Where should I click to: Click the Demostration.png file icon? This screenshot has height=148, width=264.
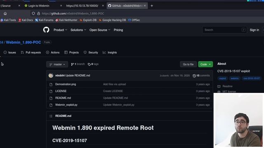tap(51, 84)
